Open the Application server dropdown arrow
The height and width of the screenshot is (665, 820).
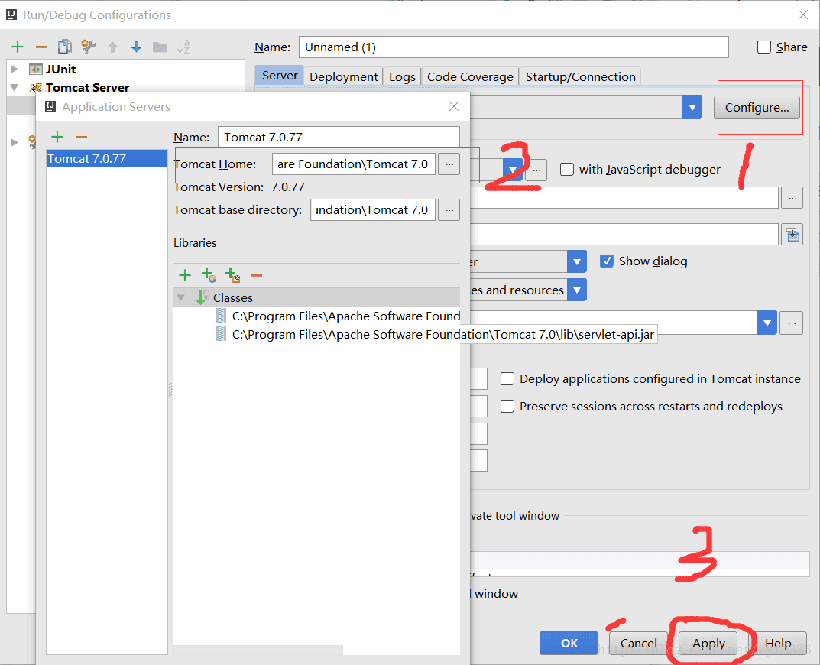[x=692, y=107]
